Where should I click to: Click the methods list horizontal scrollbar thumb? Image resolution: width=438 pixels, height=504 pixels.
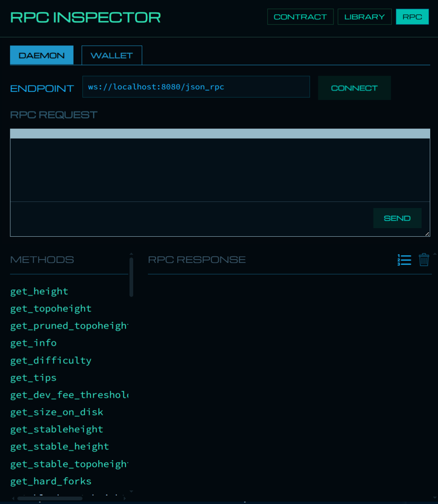pyautogui.click(x=50, y=498)
